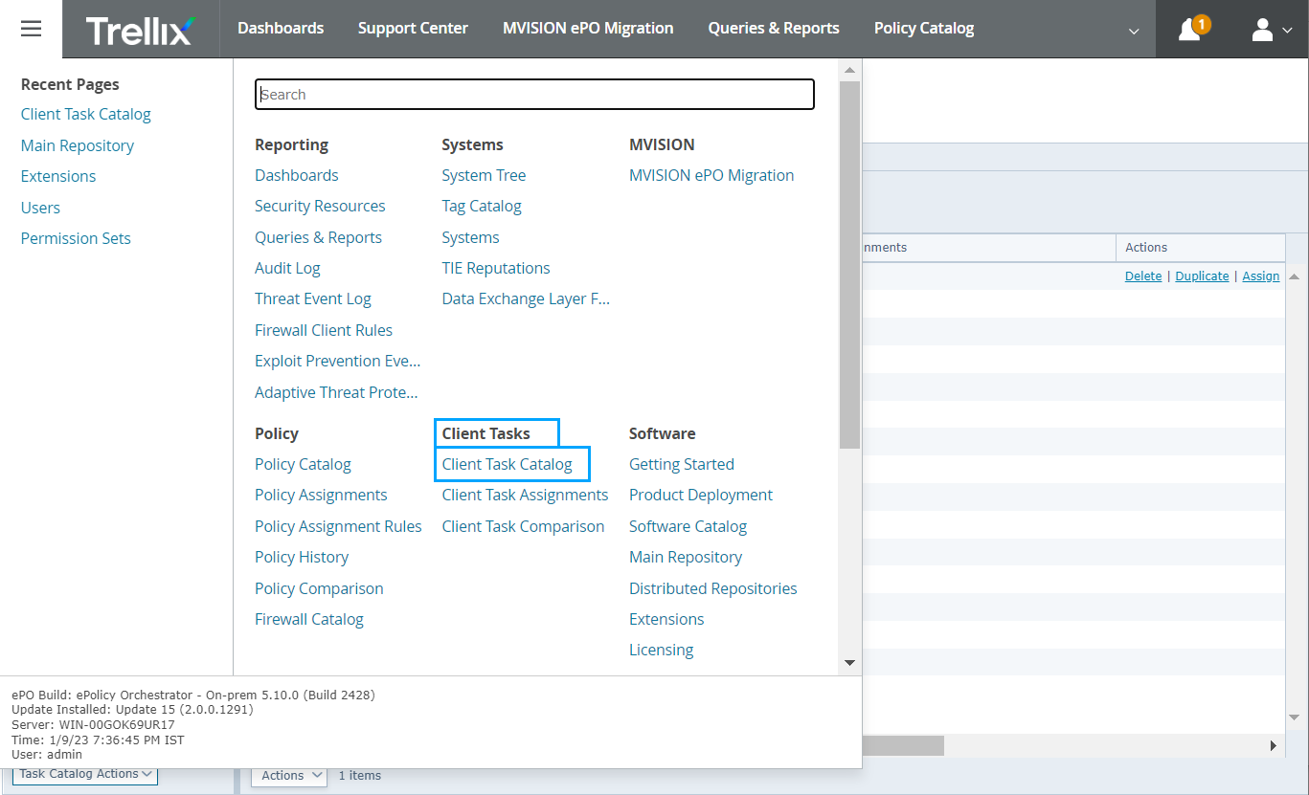The height and width of the screenshot is (795, 1309).
Task: Open Client Task Catalog under Recent Pages
Action: (86, 114)
